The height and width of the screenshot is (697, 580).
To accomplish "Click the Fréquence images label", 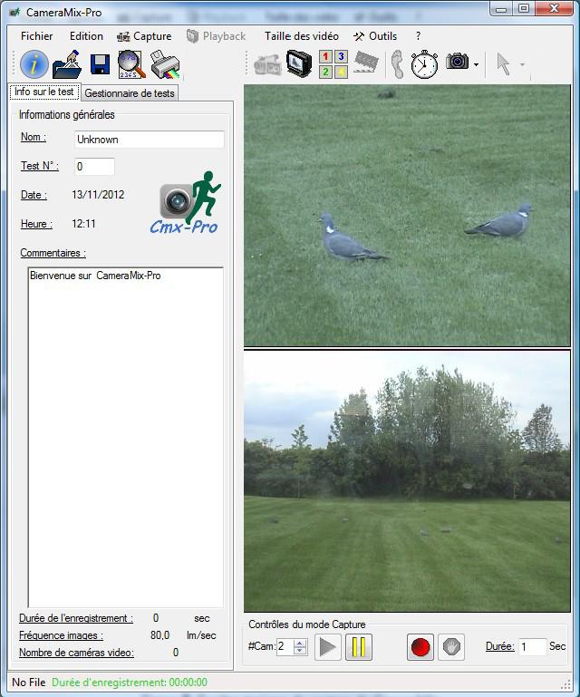I will pos(61,635).
